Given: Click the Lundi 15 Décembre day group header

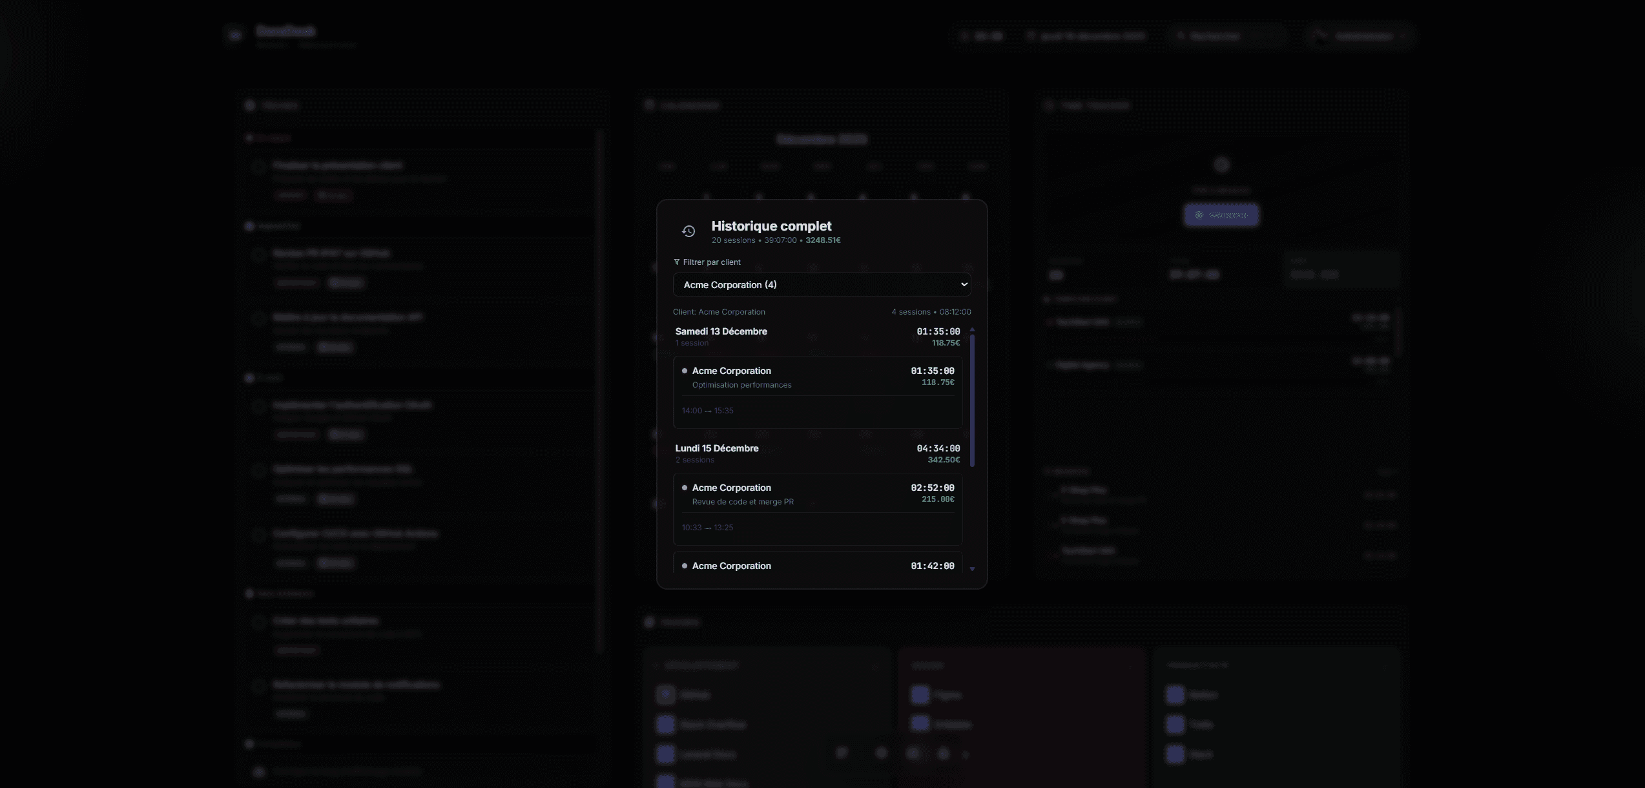Looking at the screenshot, I should click(717, 448).
